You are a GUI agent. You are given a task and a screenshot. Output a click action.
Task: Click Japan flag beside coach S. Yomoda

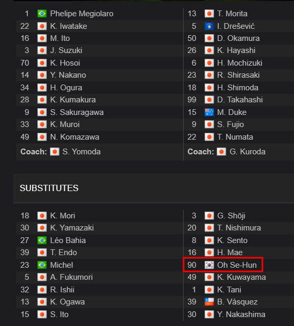click(55, 152)
